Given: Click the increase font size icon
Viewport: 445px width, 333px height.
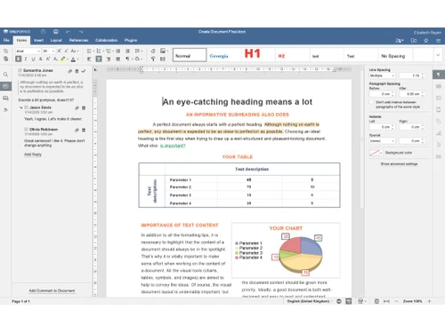Looking at the screenshot, I should tap(60, 51).
